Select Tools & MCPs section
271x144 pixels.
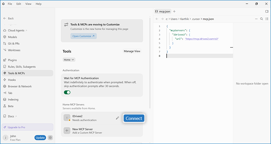27,73
